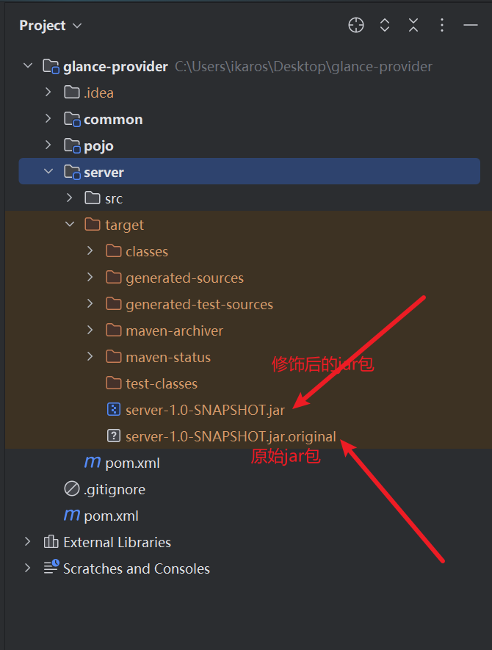The width and height of the screenshot is (492, 650).
Task: Select server-1.0-SNAPSHOT.jar.original file
Action: pos(231,436)
